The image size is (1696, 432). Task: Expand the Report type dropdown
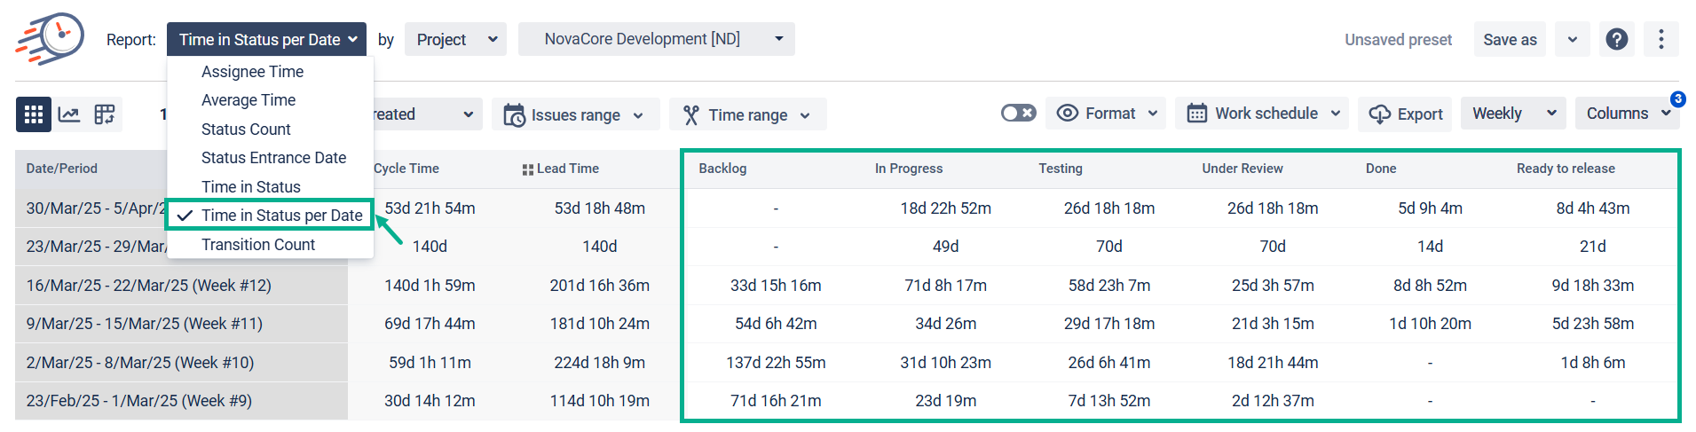(266, 40)
